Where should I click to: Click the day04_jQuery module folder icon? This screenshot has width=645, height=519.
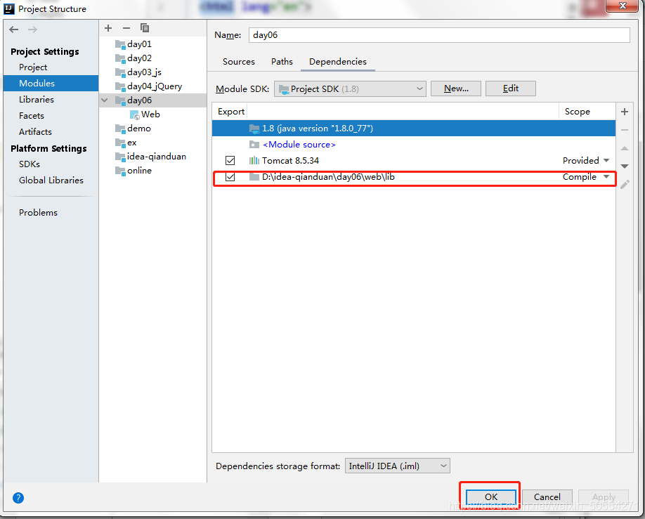120,86
